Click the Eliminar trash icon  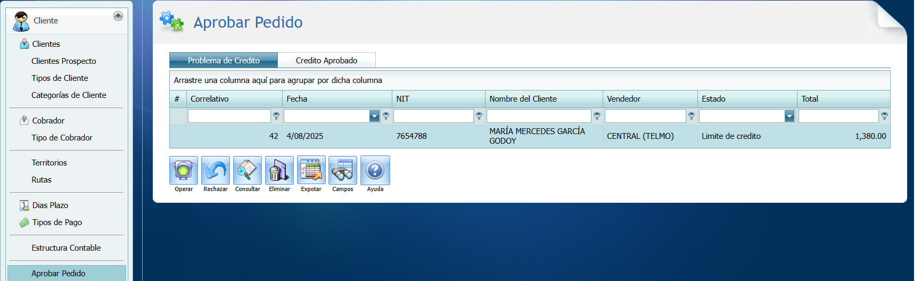point(279,170)
